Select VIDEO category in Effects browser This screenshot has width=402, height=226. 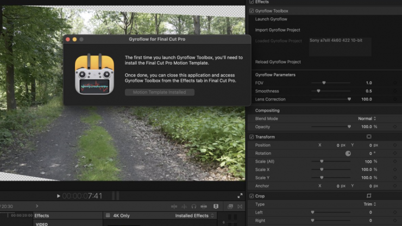[x=42, y=223]
